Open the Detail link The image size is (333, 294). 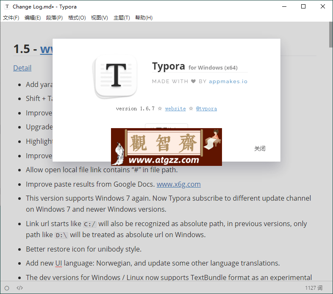pos(22,68)
